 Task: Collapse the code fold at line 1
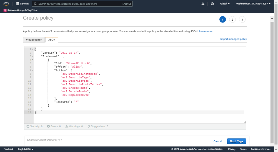(33, 49)
